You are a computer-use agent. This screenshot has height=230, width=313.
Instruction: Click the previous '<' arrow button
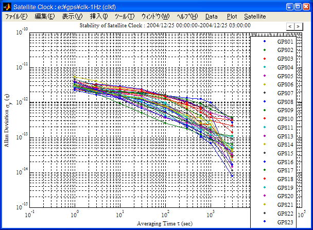pyautogui.click(x=290, y=26)
